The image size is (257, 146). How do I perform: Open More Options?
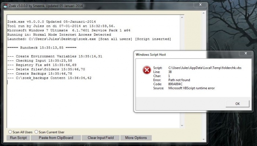(136, 138)
